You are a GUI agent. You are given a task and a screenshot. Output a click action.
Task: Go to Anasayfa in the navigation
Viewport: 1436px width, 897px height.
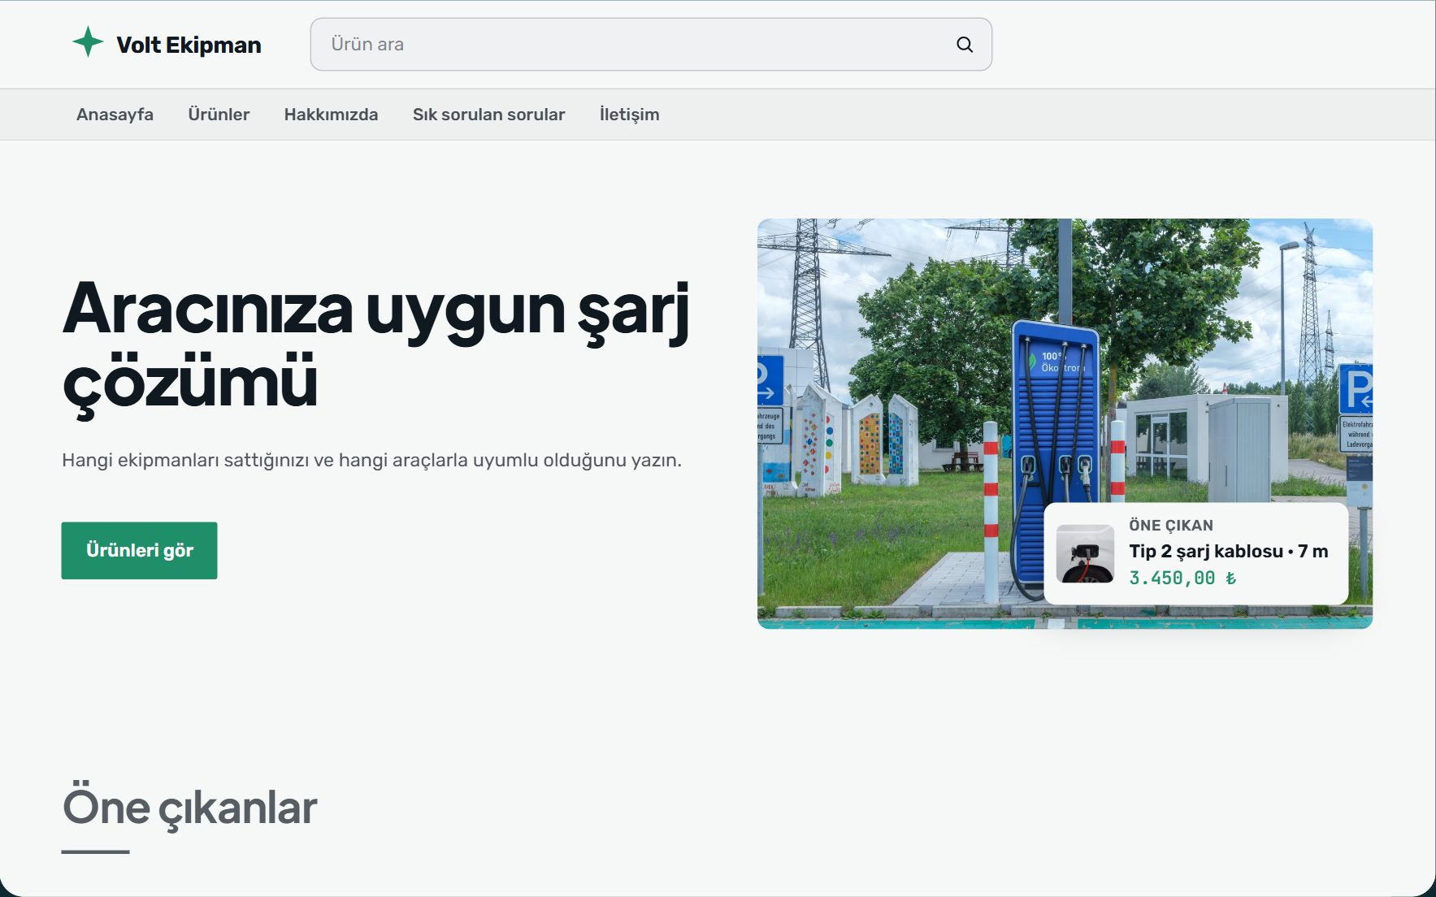pyautogui.click(x=115, y=115)
